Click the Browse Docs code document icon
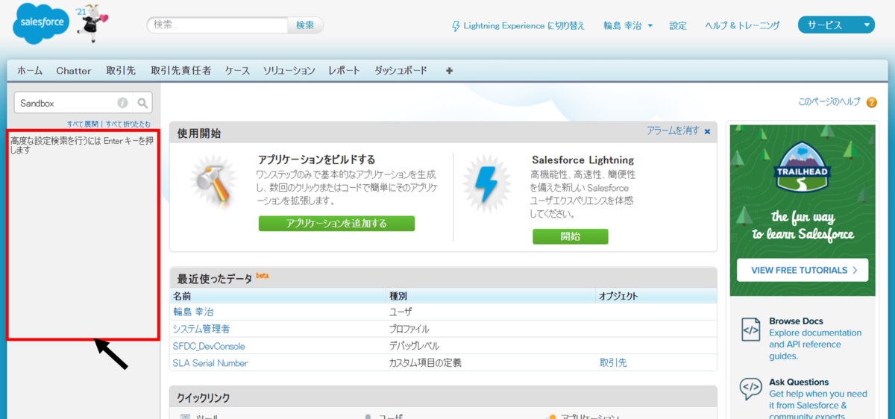 (x=750, y=329)
